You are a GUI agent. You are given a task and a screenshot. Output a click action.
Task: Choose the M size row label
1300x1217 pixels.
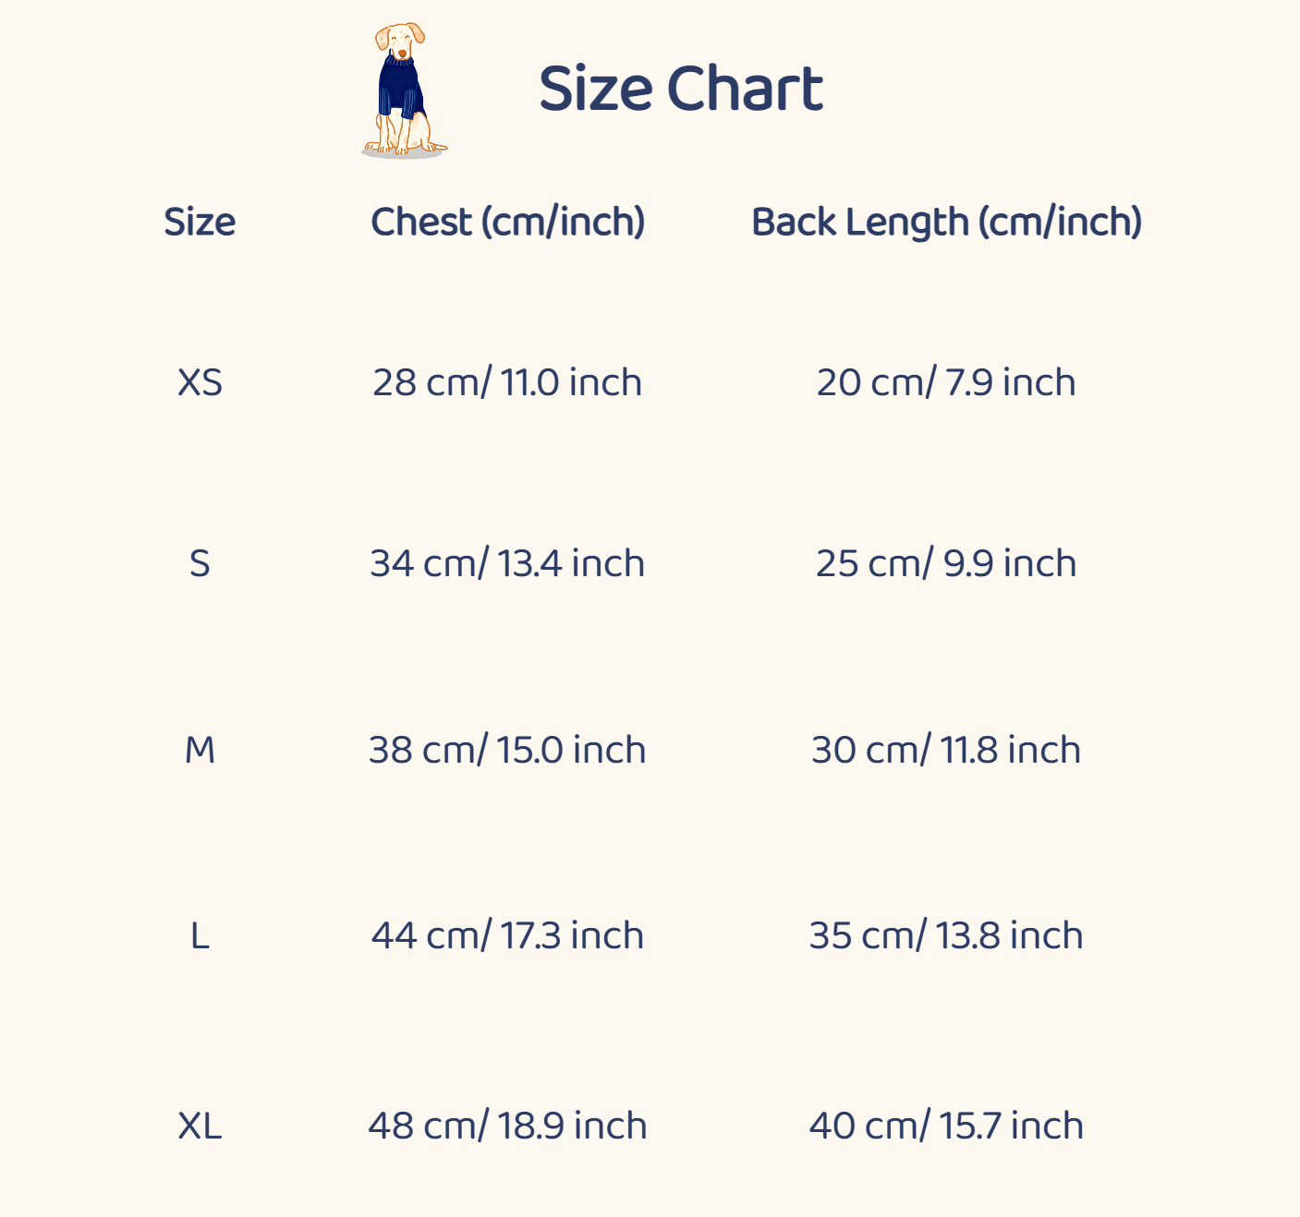pos(200,750)
